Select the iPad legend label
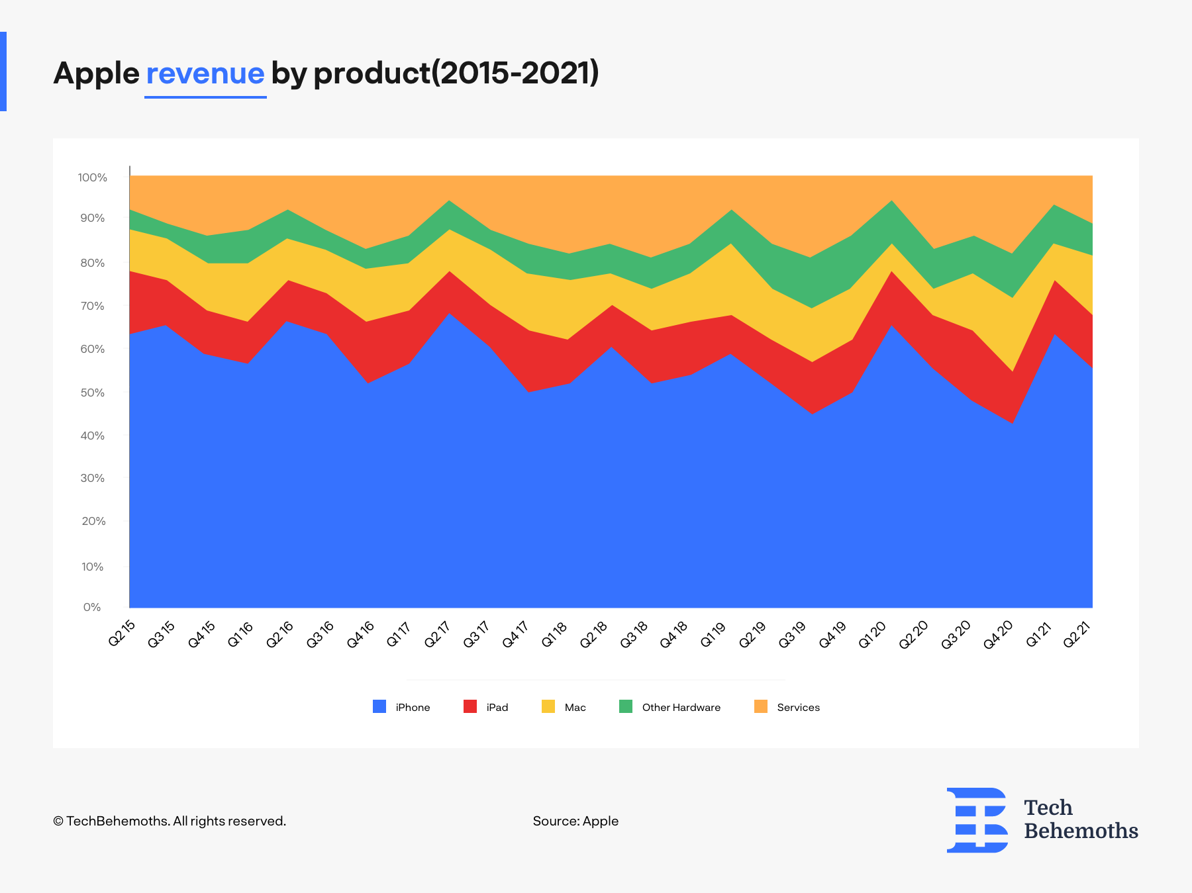 pos(497,707)
